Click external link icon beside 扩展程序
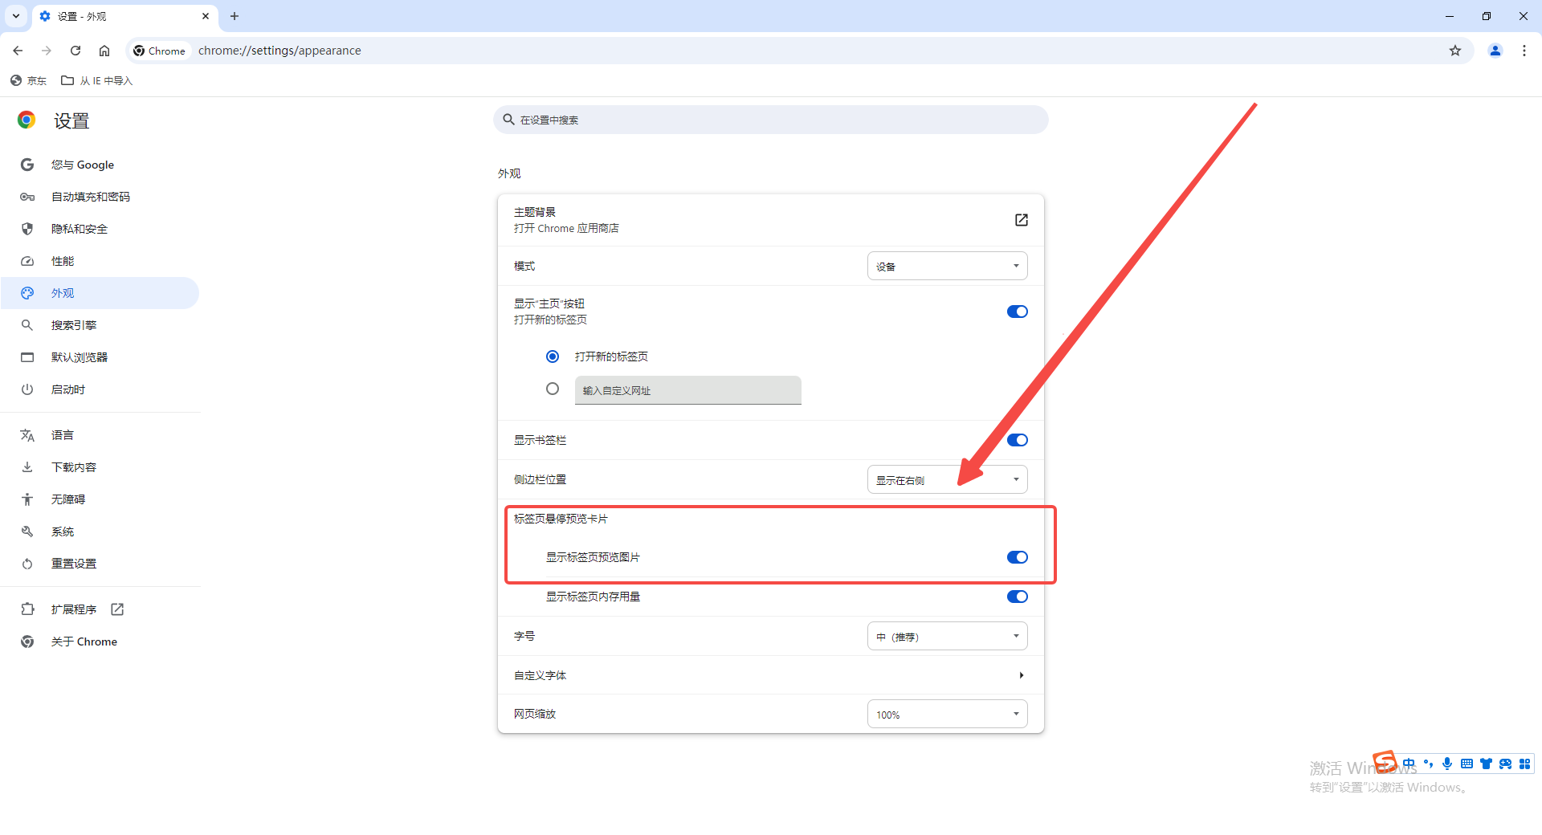 click(117, 609)
